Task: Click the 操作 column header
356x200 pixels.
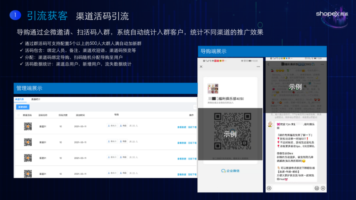Action: (192, 115)
